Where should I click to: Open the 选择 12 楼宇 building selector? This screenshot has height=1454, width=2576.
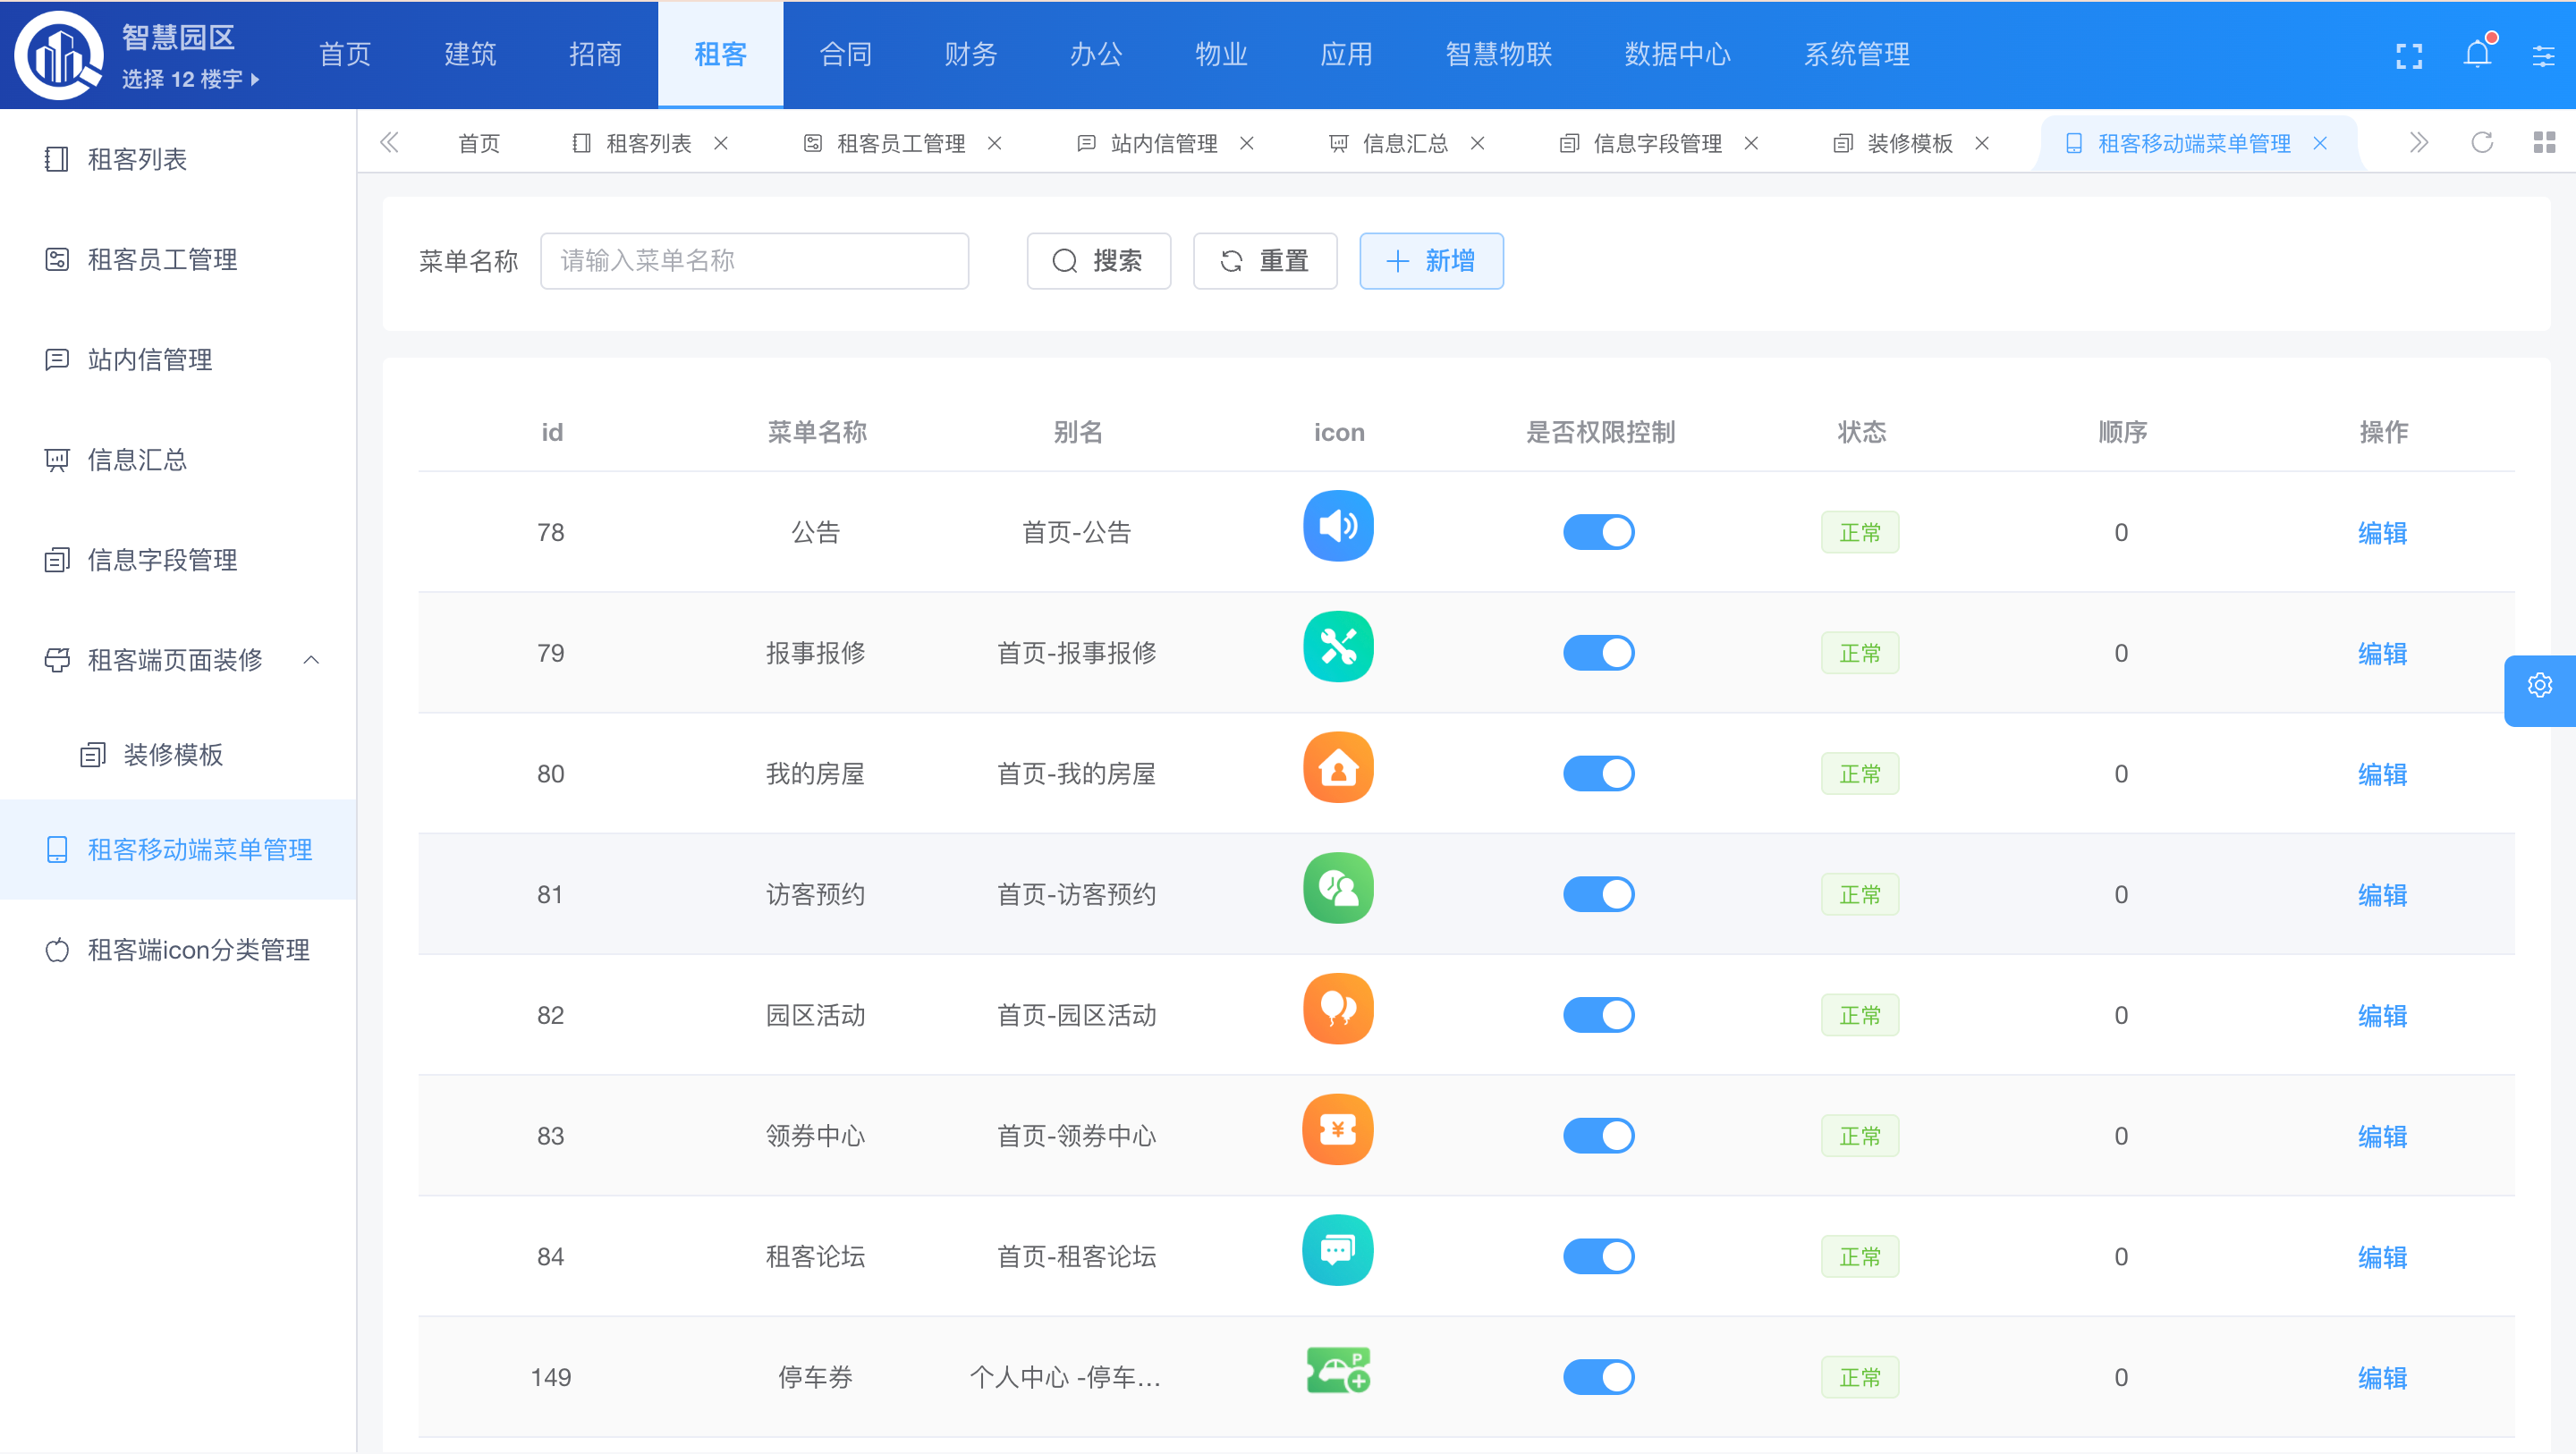pyautogui.click(x=190, y=80)
